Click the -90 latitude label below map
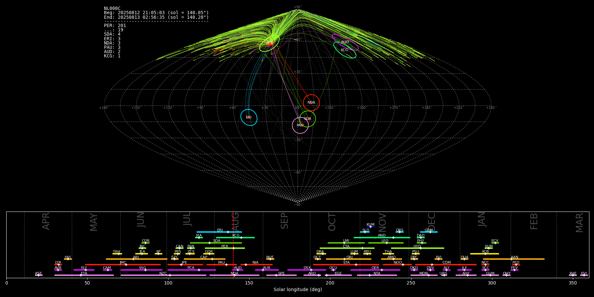Viewport: 594px width, 297px height. [x=297, y=205]
